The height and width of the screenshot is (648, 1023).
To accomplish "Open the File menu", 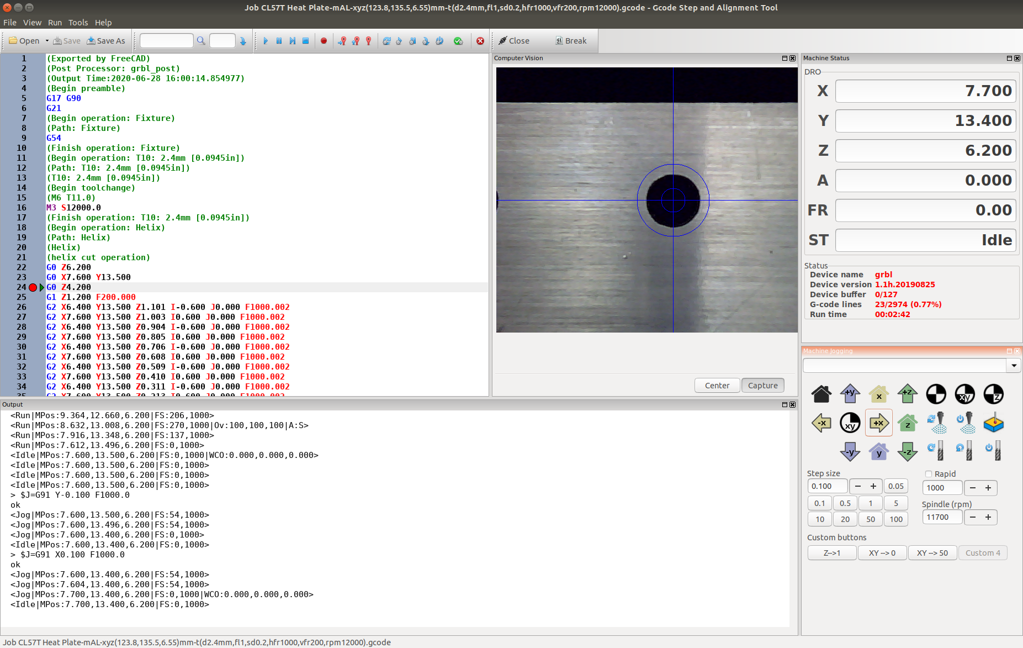I will tap(10, 23).
